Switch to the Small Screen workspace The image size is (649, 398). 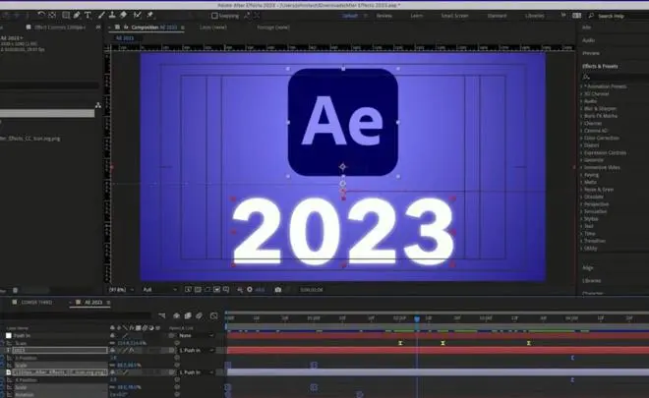(x=455, y=16)
